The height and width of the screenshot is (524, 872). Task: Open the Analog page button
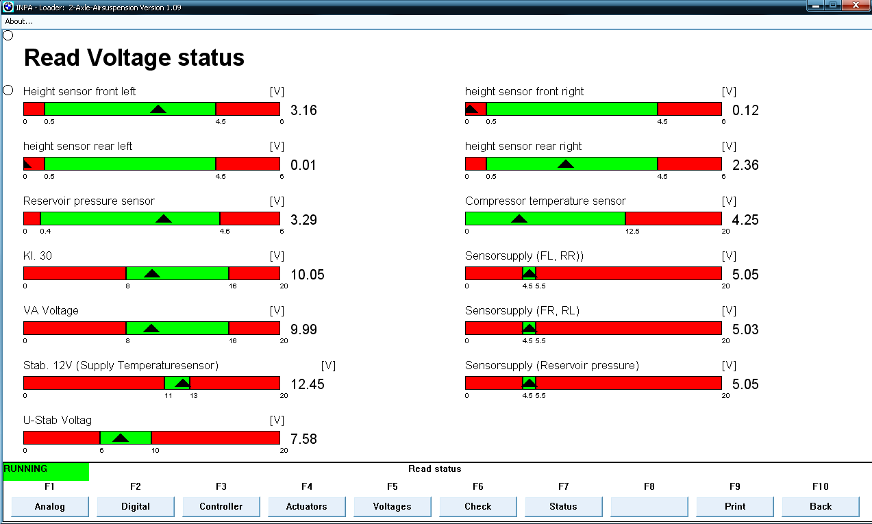pos(50,507)
